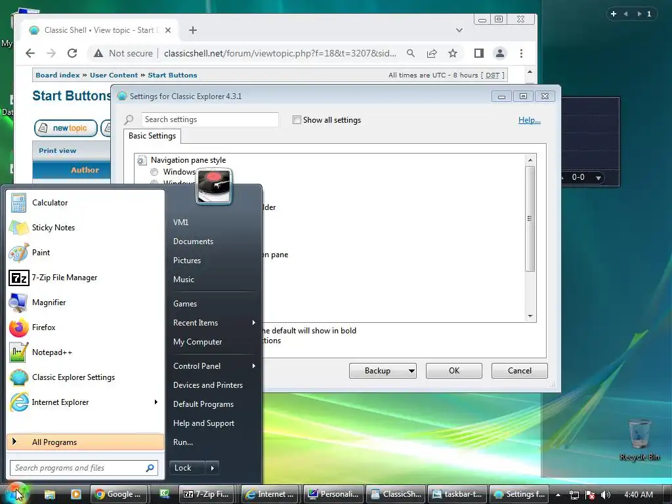Screen dimensions: 672x504
Task: Click the start button orb
Action: click(x=16, y=493)
